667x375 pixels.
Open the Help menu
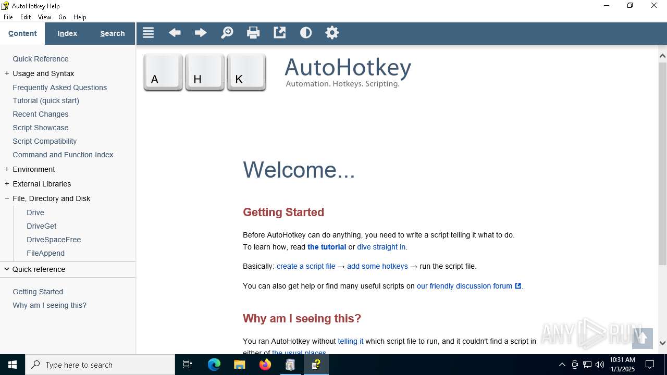[x=80, y=17]
